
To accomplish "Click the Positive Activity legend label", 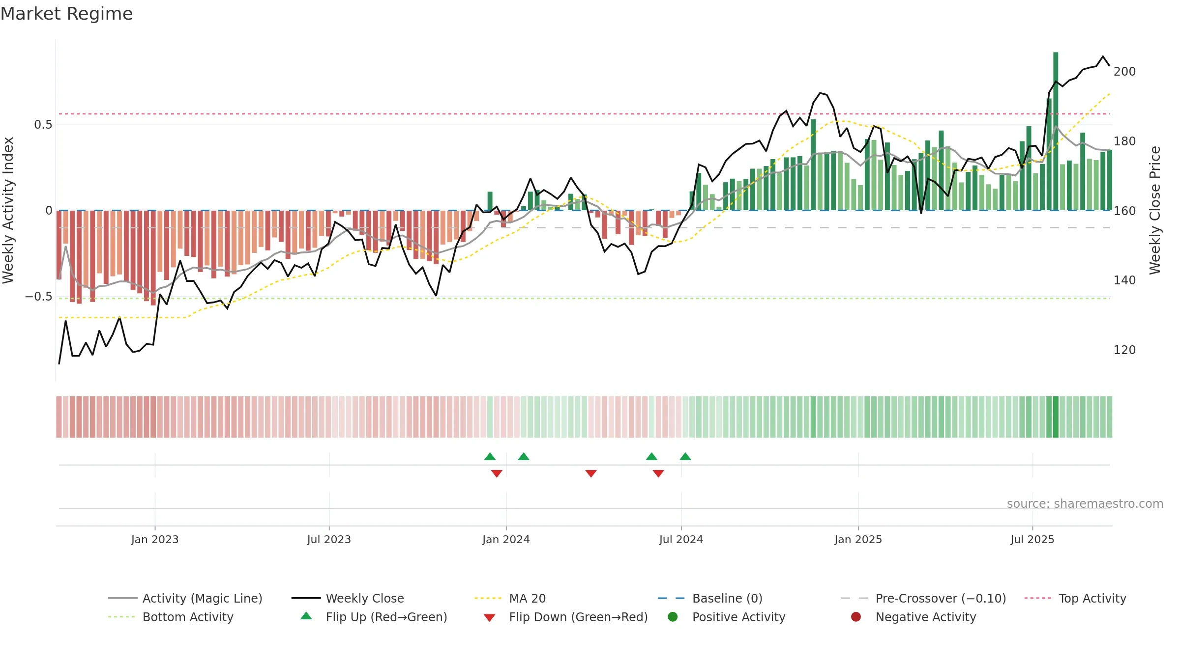I will click(x=738, y=617).
